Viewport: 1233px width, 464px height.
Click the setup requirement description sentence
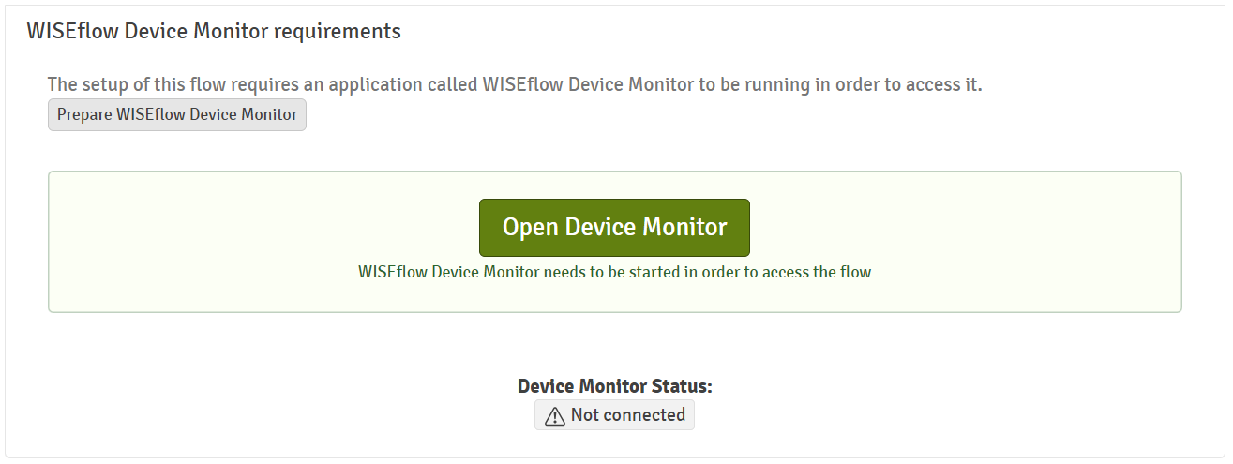(515, 84)
